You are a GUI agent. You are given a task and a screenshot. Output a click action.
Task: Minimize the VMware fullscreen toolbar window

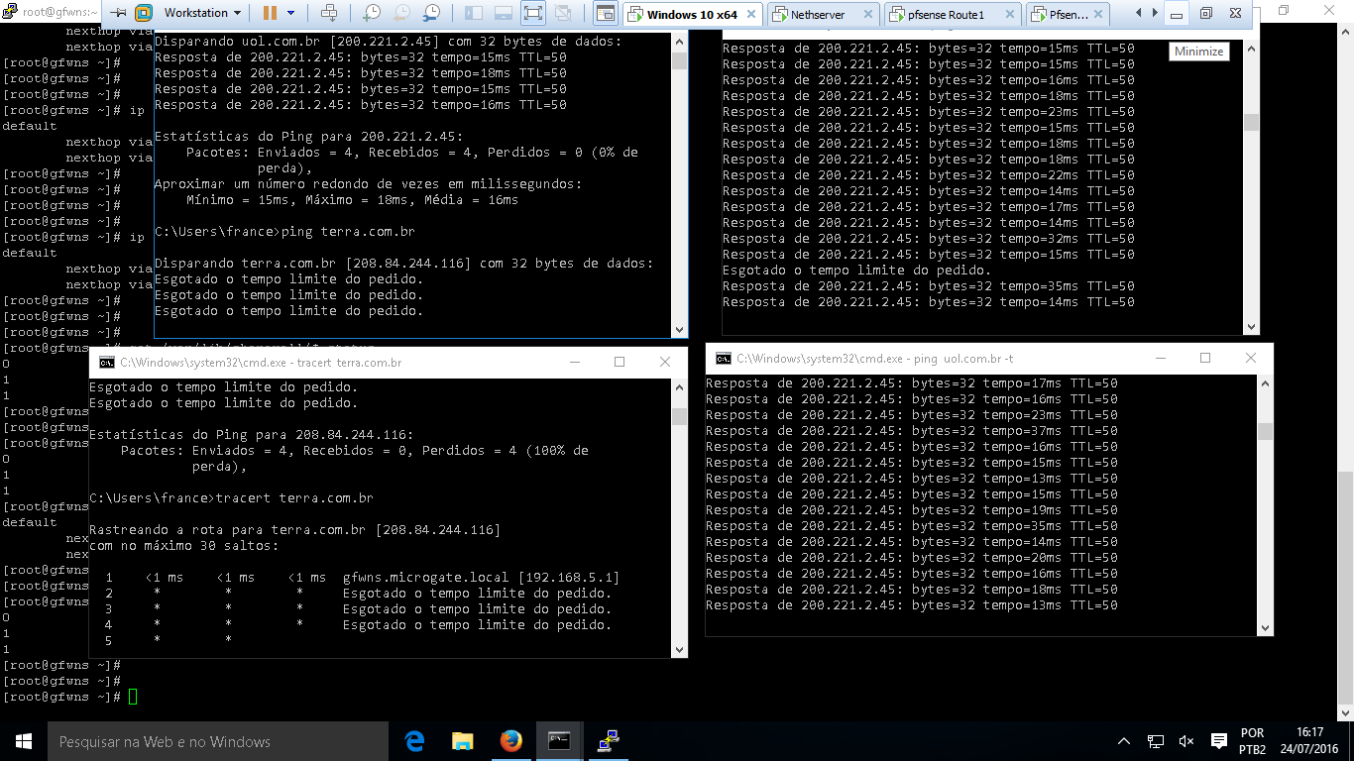1177,14
